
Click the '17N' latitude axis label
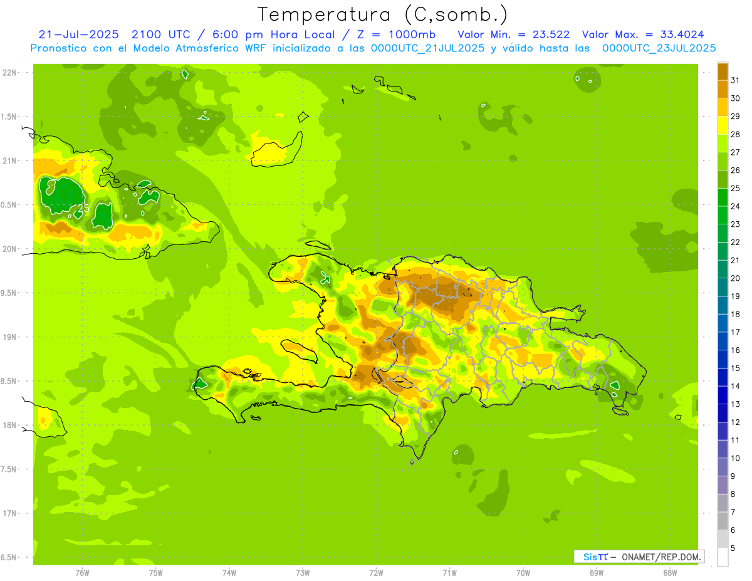[9, 513]
